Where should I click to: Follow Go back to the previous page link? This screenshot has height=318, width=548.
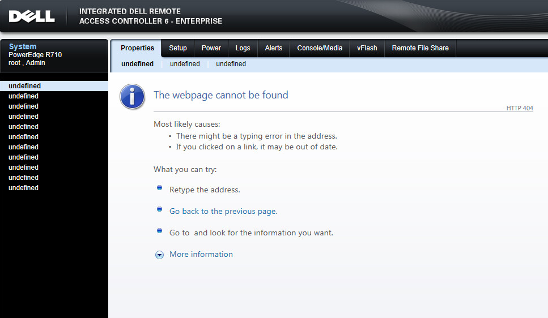tap(223, 211)
